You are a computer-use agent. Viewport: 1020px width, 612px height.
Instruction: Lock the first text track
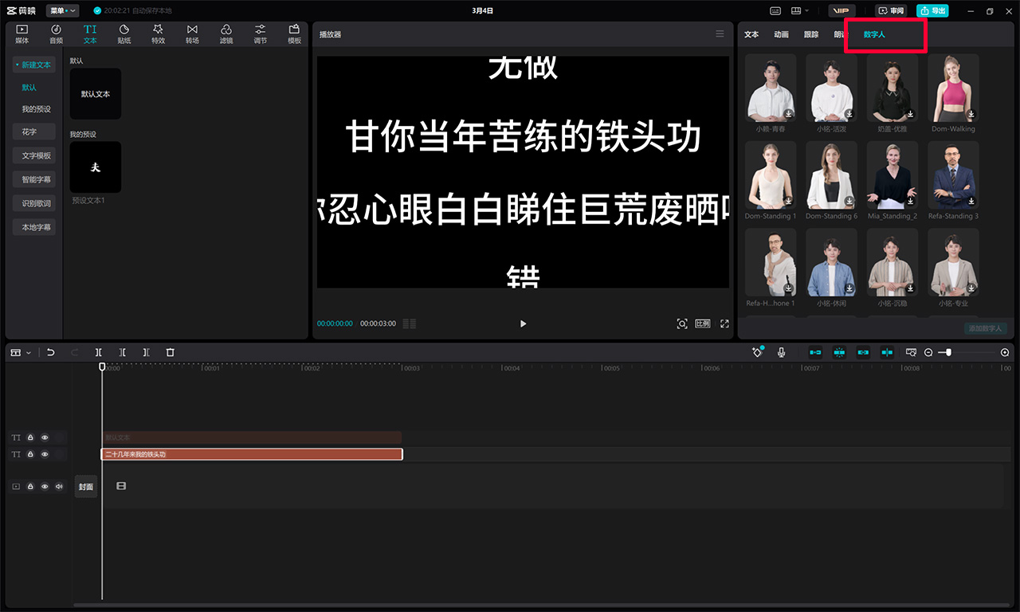pos(30,437)
